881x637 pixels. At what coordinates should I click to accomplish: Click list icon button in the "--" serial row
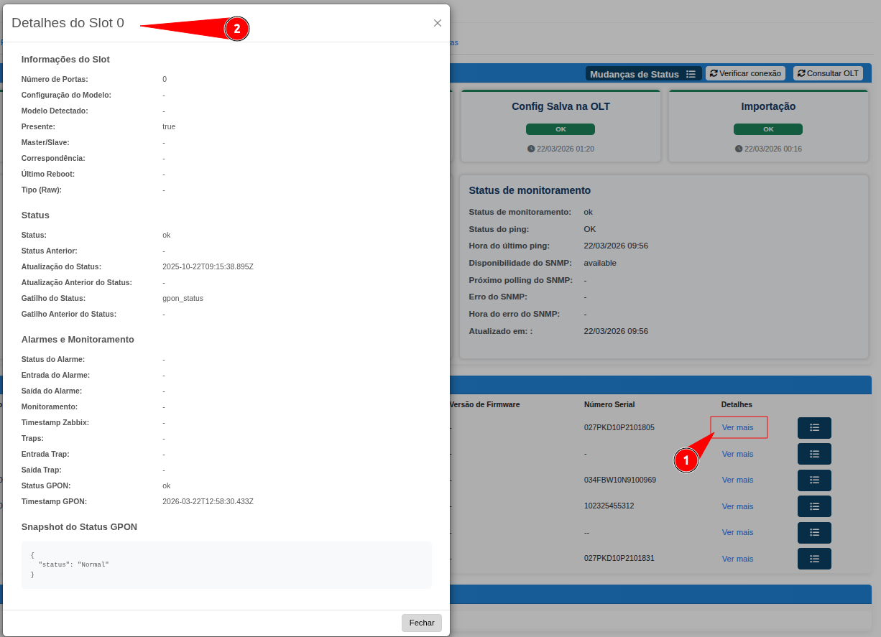point(814,532)
